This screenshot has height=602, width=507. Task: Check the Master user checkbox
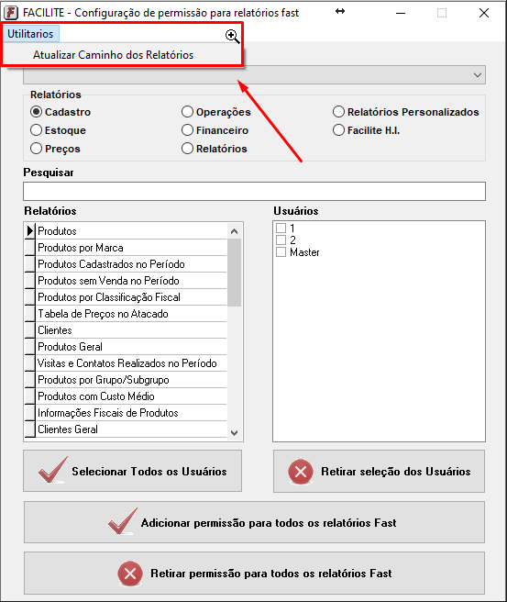281,252
